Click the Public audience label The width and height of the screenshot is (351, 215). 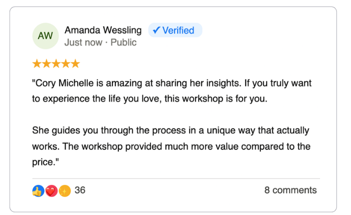point(123,42)
